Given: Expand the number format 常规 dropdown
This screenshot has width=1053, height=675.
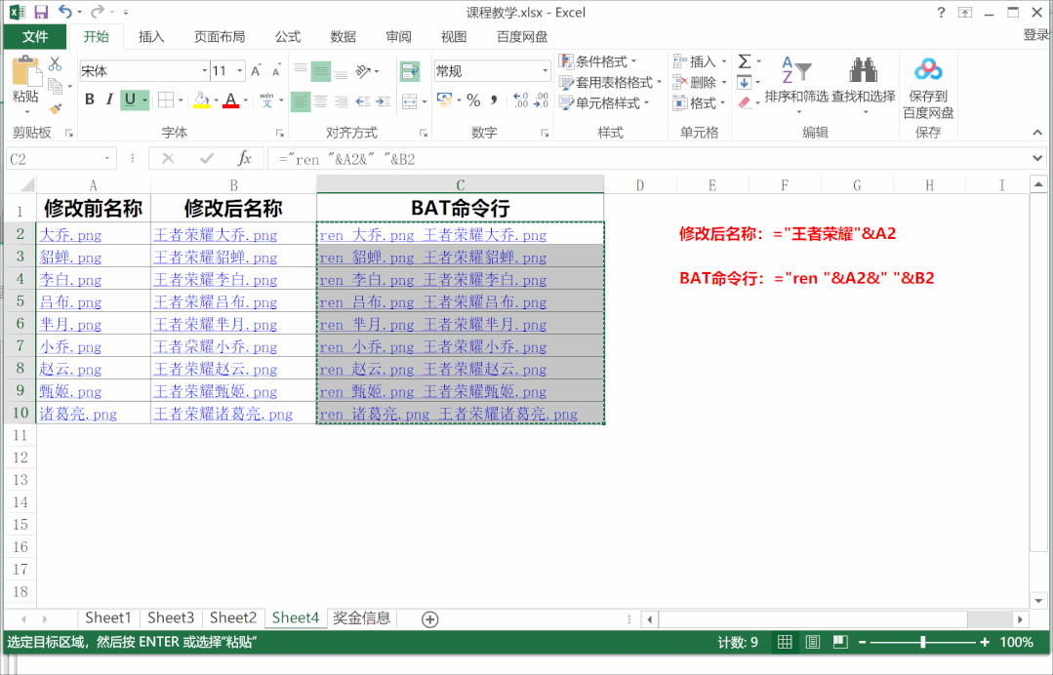Looking at the screenshot, I should point(545,71).
